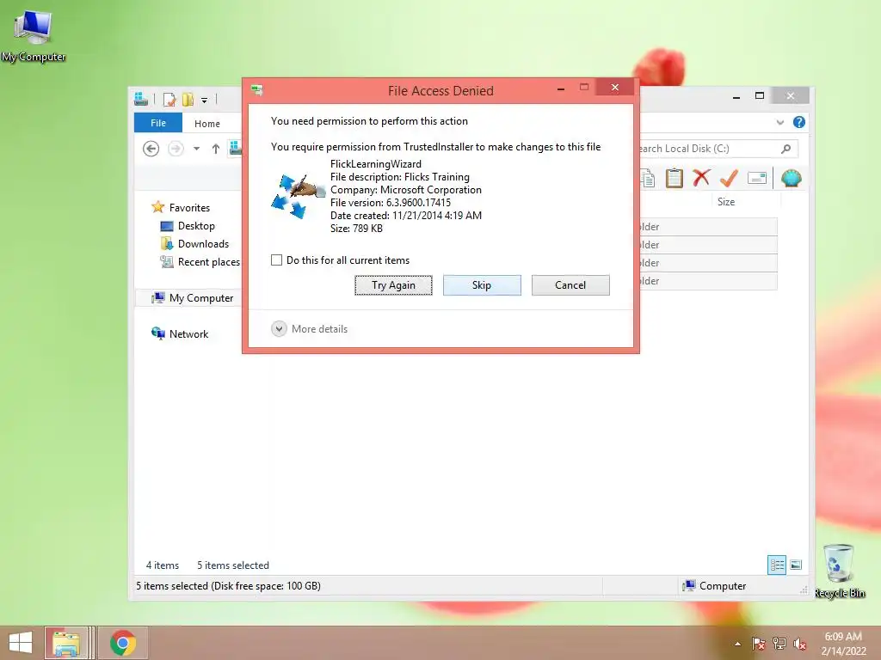Click the Copy toolbar icon
The image size is (881, 660).
[x=648, y=179]
